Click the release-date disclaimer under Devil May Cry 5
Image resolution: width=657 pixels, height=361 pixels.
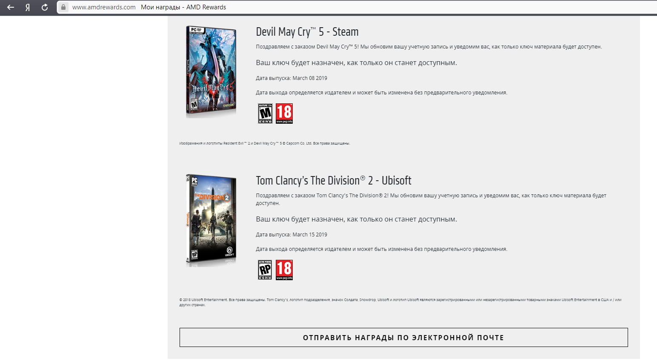click(382, 93)
